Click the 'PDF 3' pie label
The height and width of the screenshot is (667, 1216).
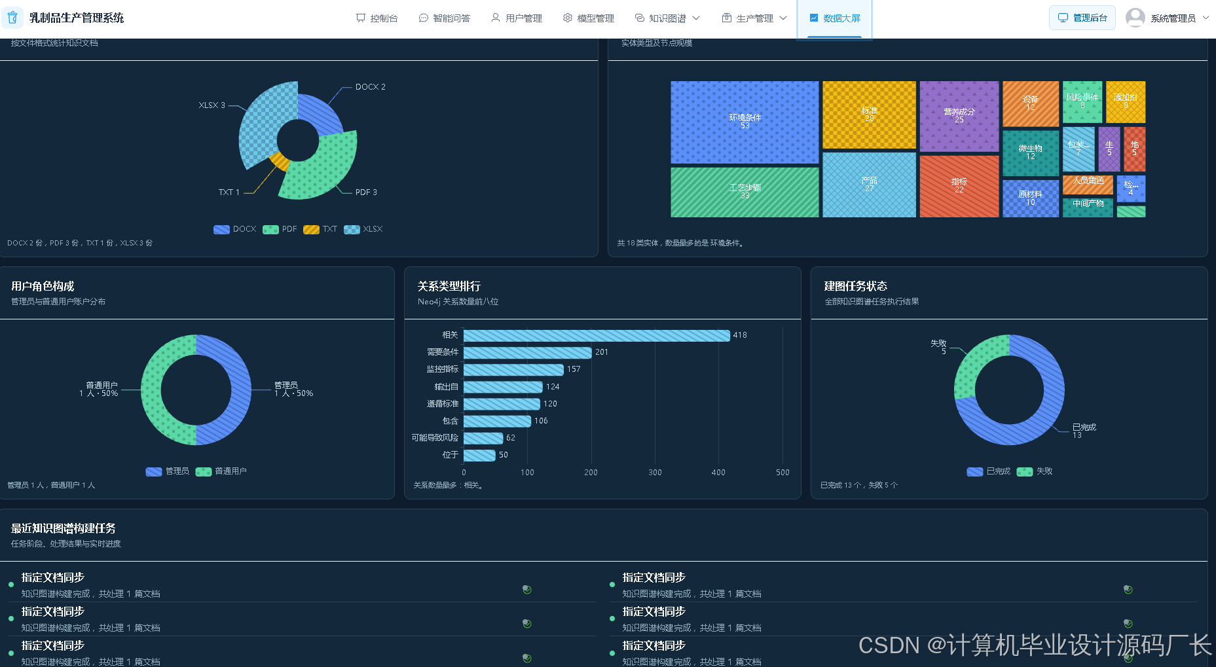click(366, 192)
